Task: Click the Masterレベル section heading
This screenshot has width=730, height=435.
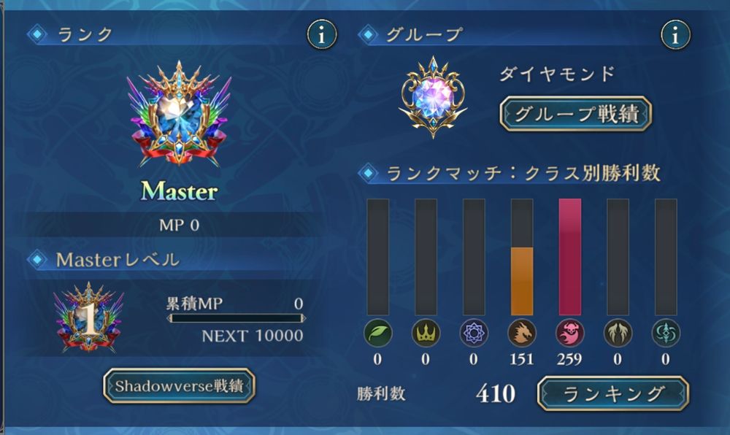Action: [x=118, y=260]
